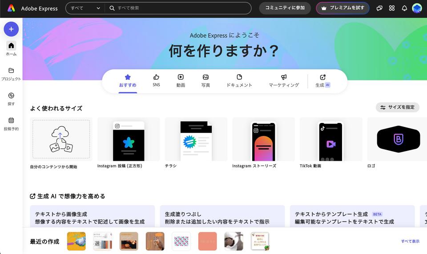Choose the チラシ size card
The height and width of the screenshot is (254, 427).
tap(196, 143)
